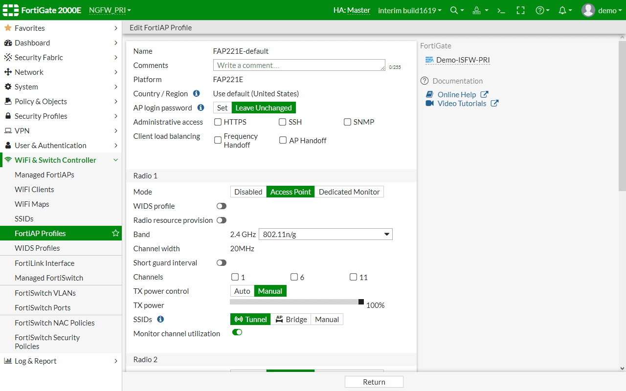
Task: Set Radio 1 mode to Dedicated Monitor
Action: tap(349, 192)
